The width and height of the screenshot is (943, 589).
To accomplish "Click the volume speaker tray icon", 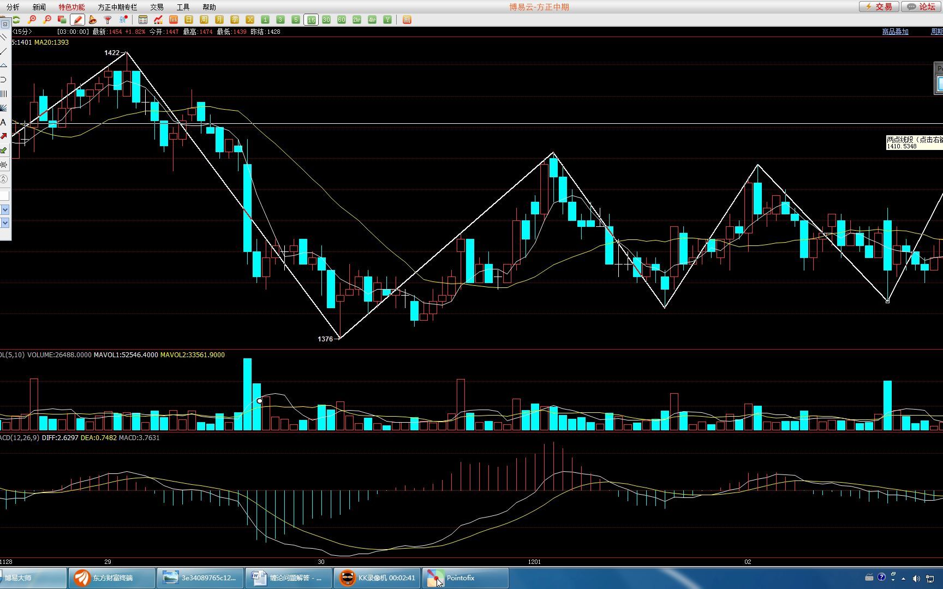I will click(x=916, y=578).
